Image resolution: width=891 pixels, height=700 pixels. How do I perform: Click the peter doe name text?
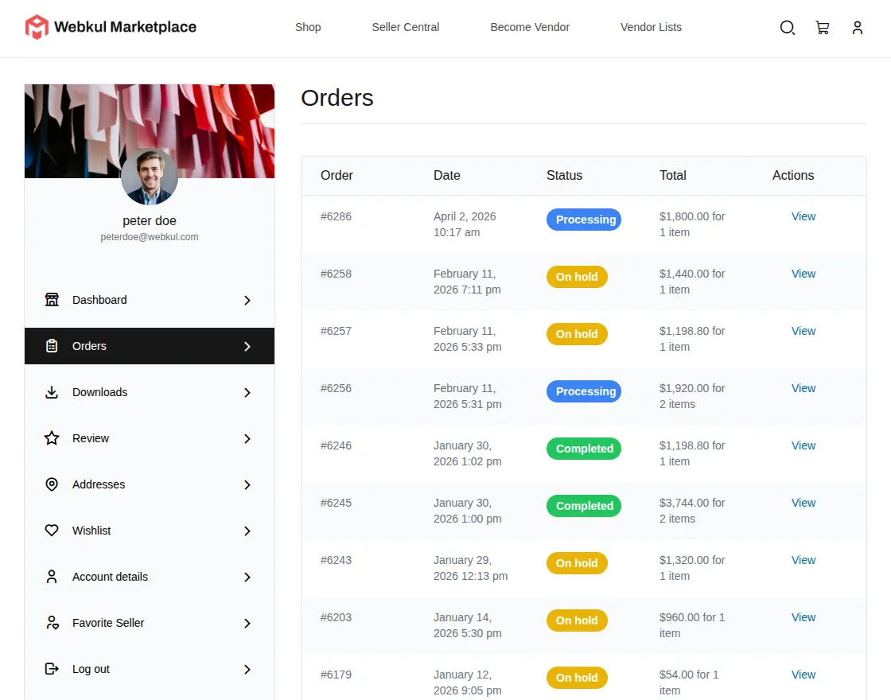[150, 220]
